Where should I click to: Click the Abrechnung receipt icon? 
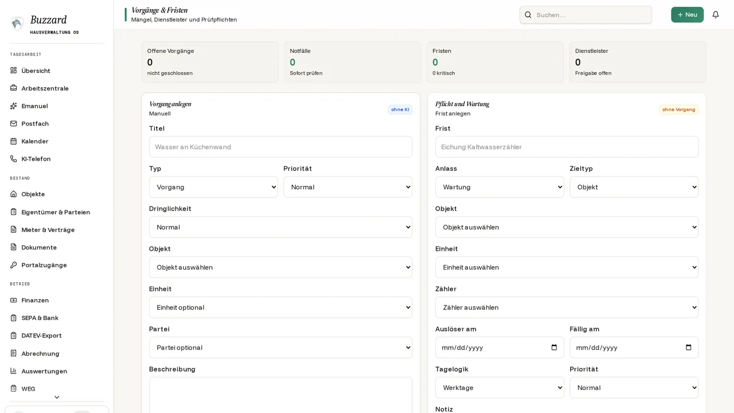(x=13, y=353)
